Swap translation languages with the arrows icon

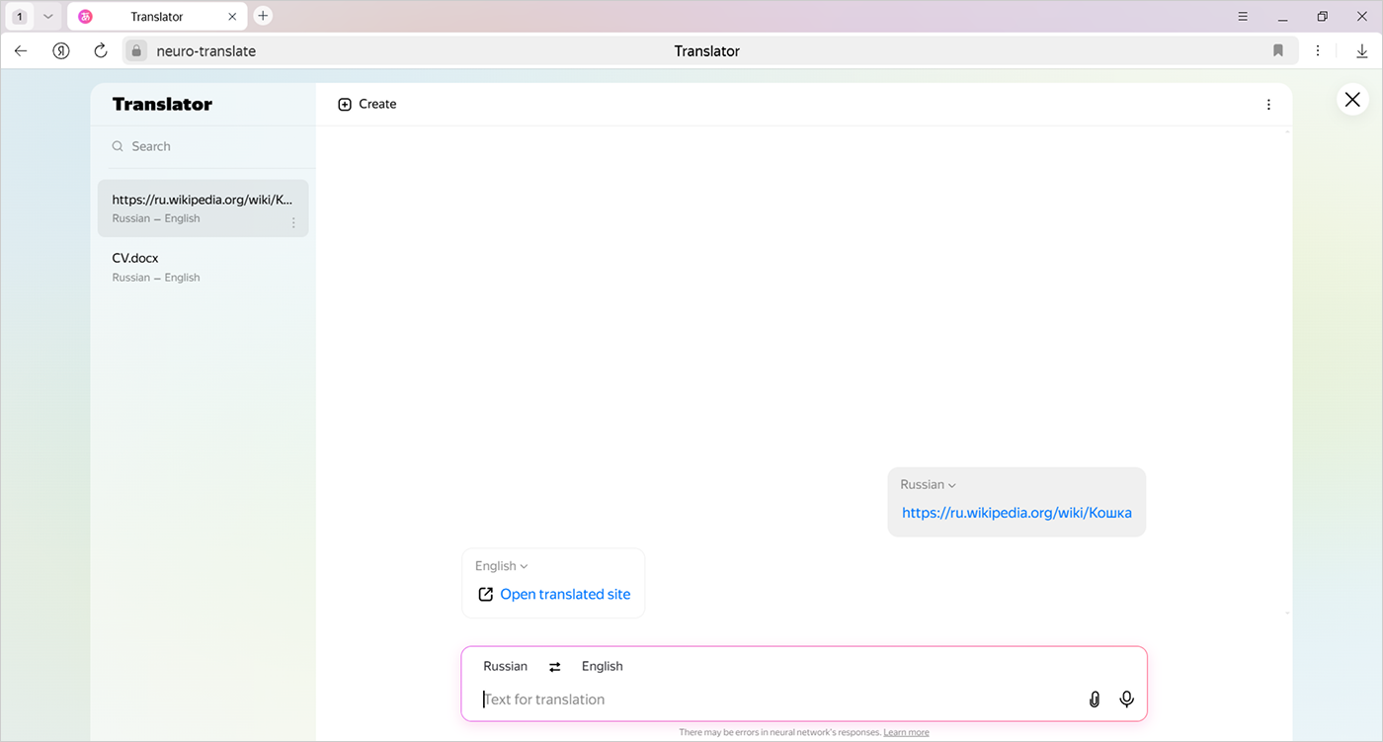pos(554,666)
